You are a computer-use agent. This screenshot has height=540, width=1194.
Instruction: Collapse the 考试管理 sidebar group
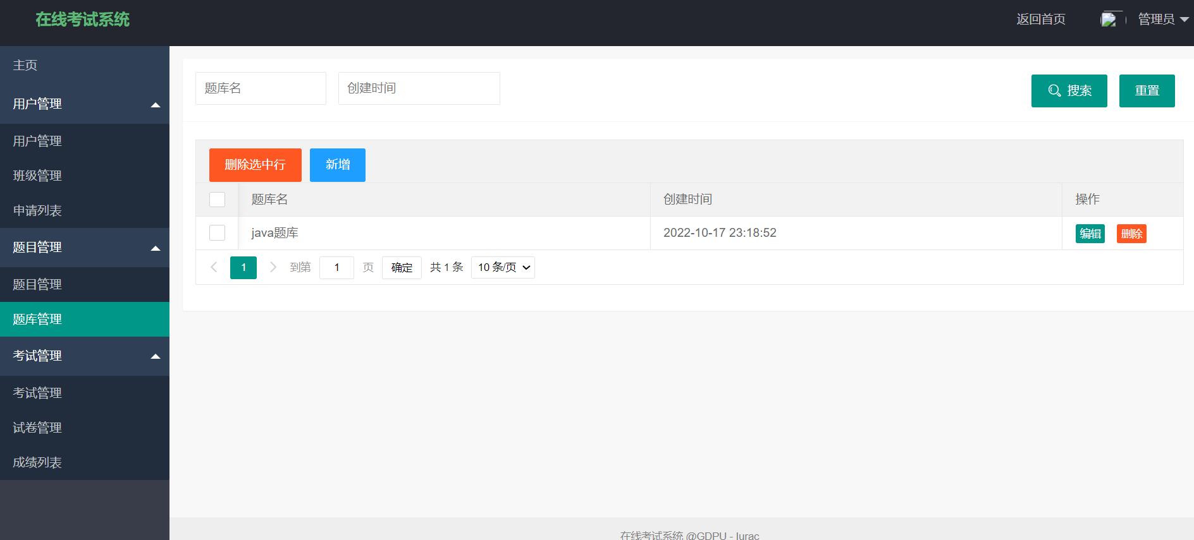click(x=85, y=356)
